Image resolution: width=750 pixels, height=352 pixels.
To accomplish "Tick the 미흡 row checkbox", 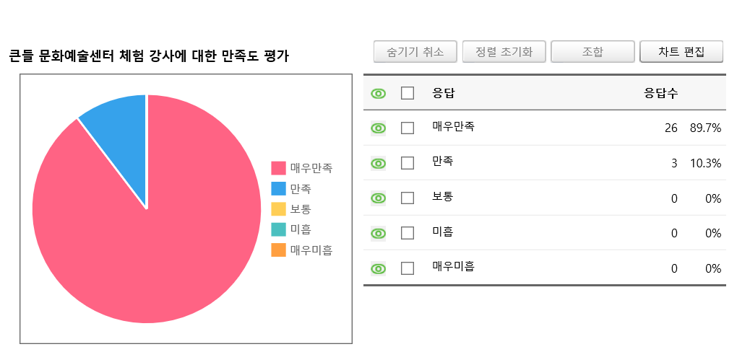I will (407, 233).
